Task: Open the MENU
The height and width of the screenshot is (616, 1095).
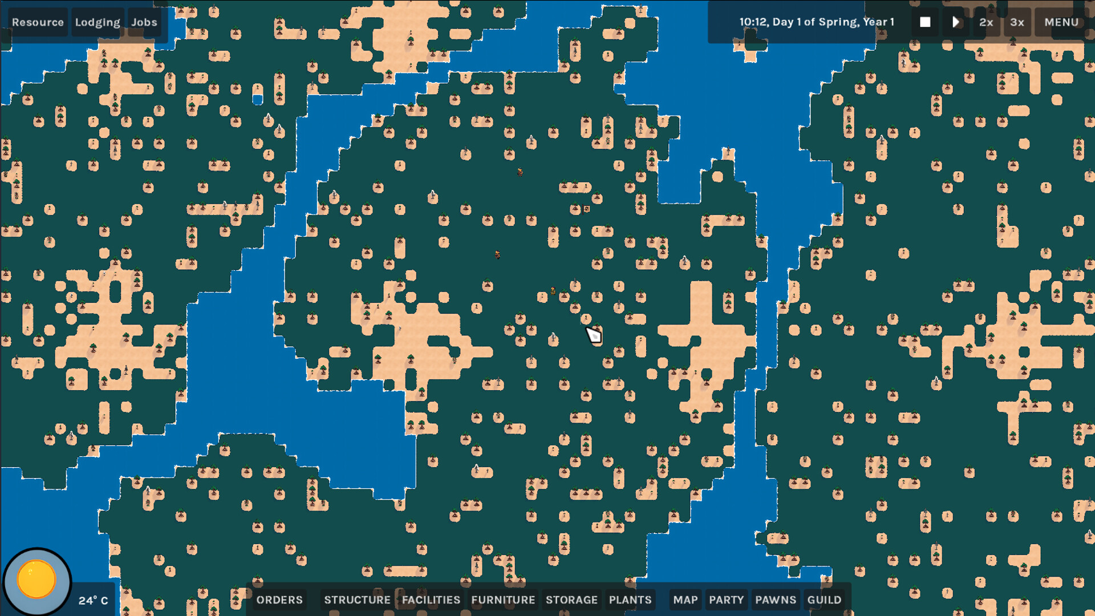Action: coord(1061,22)
